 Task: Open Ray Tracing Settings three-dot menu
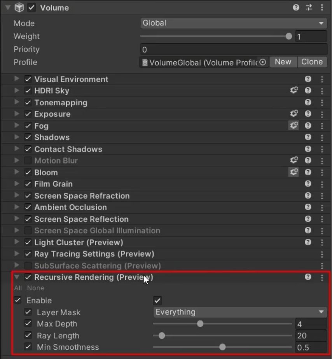(x=322, y=254)
